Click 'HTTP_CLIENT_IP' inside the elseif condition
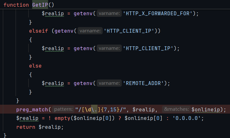The width and height of the screenshot is (230, 138). (131, 31)
